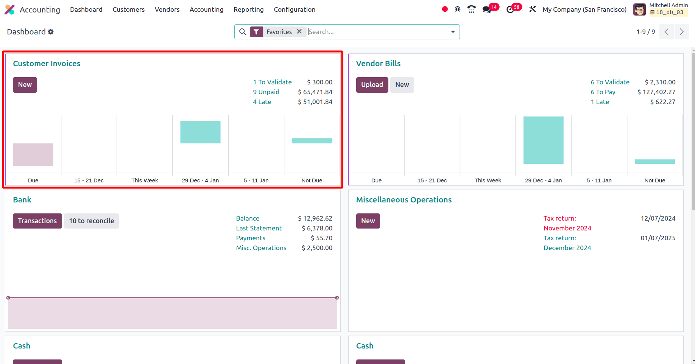Open Last Statement link
The width and height of the screenshot is (695, 364).
pyautogui.click(x=259, y=228)
